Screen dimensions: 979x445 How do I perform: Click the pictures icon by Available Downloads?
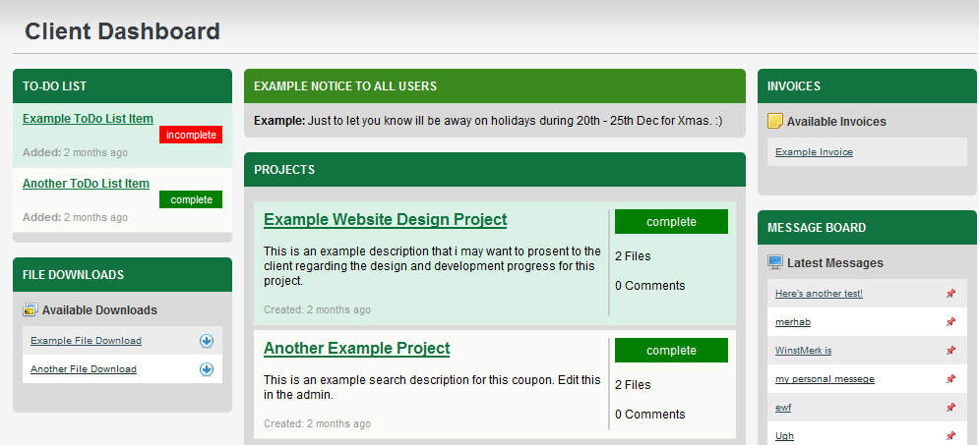tap(30, 309)
